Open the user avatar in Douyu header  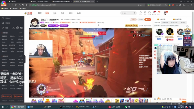pyautogui.click(x=165, y=13)
